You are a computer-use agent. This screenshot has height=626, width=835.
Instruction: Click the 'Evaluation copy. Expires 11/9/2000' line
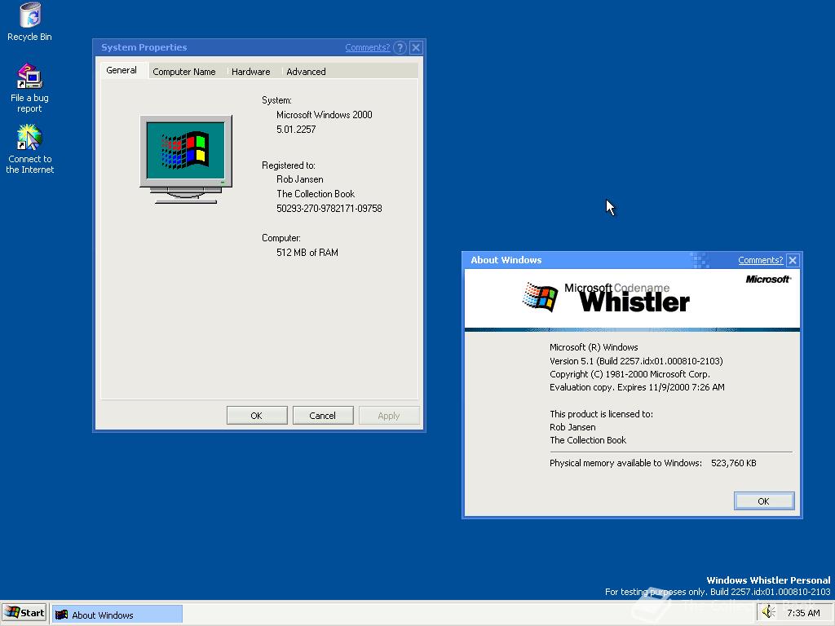(637, 387)
